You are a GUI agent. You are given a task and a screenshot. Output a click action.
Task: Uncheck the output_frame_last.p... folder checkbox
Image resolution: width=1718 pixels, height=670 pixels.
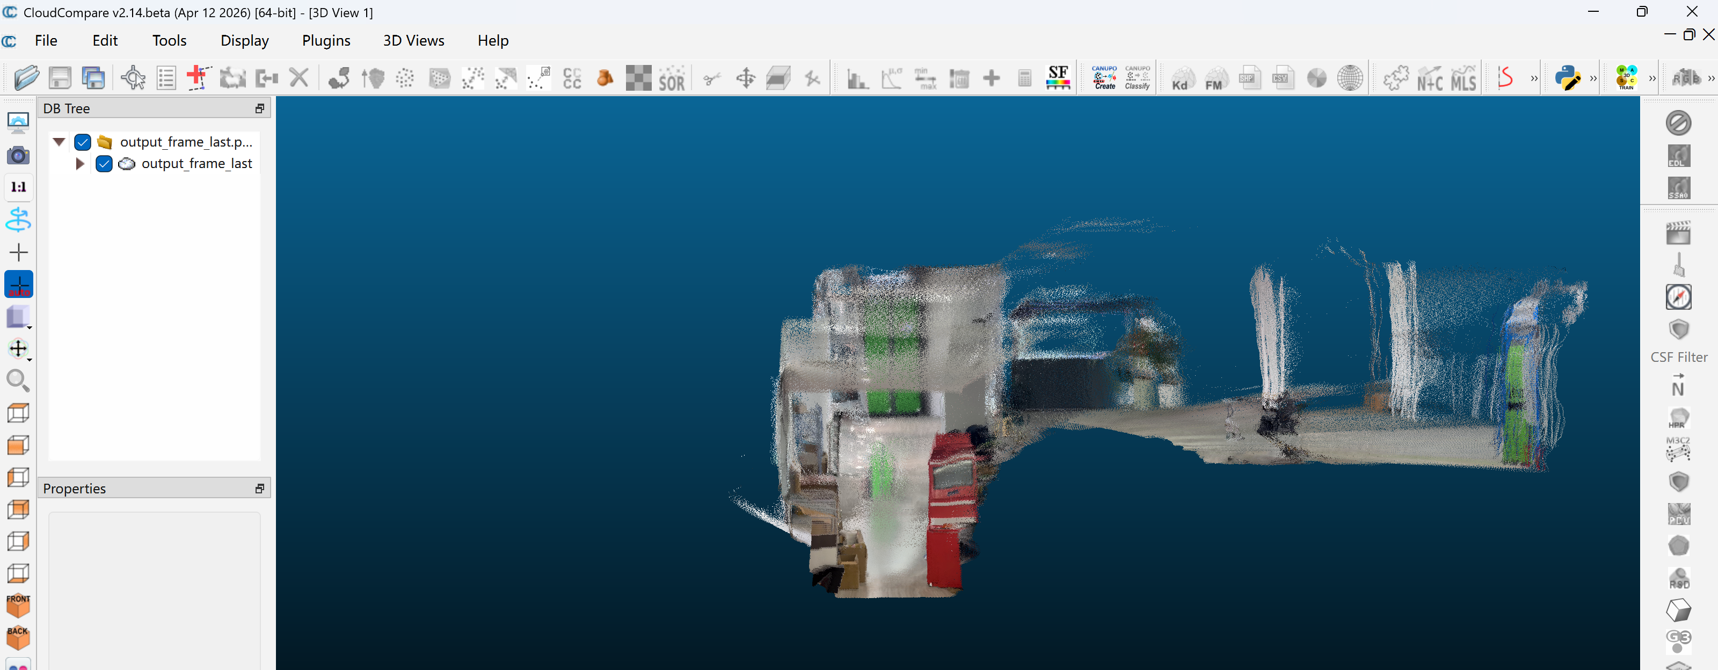point(83,142)
